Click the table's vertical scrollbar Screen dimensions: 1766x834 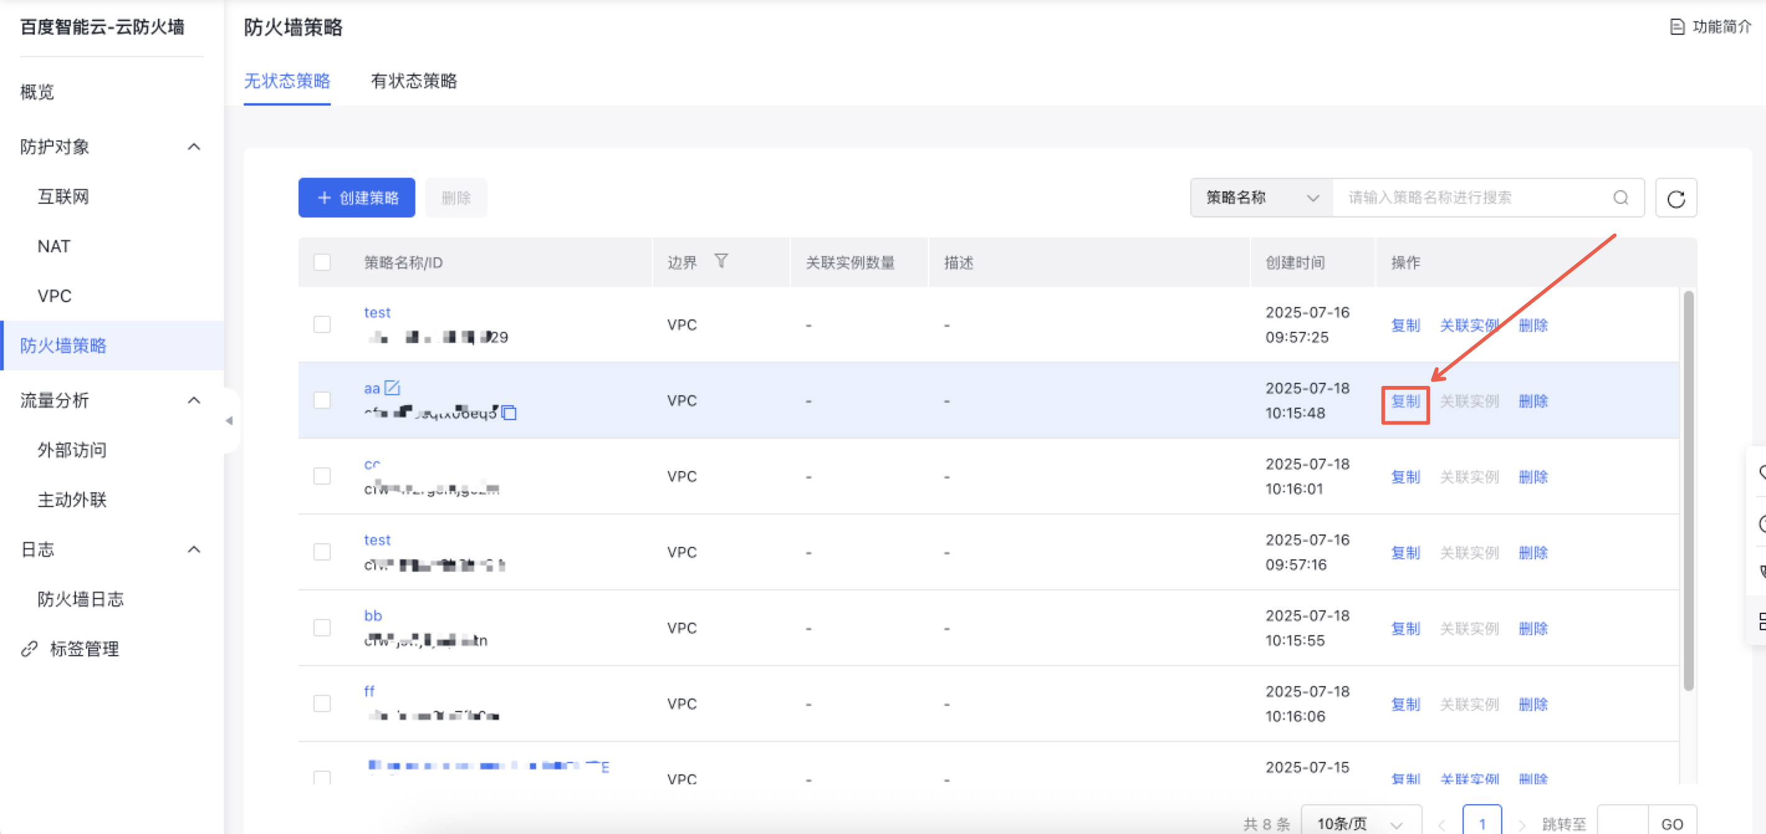[x=1688, y=490]
